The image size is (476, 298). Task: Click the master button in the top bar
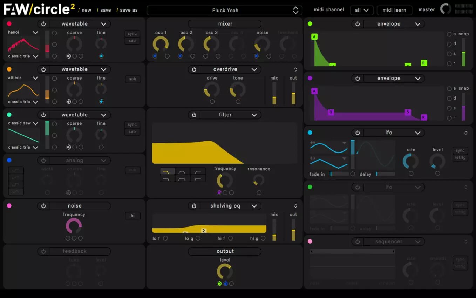427,9
